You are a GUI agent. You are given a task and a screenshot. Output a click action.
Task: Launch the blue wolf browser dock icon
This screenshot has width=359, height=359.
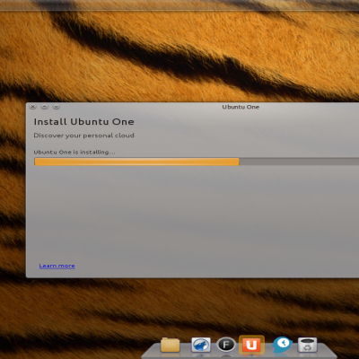point(201,345)
